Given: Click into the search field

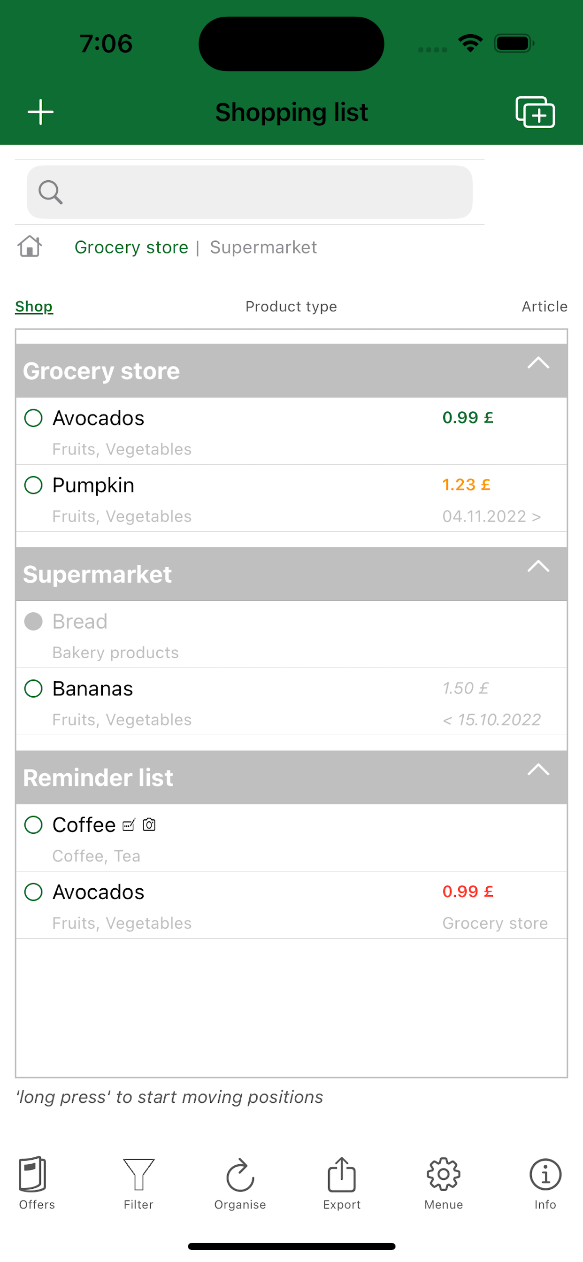Looking at the screenshot, I should [x=249, y=192].
